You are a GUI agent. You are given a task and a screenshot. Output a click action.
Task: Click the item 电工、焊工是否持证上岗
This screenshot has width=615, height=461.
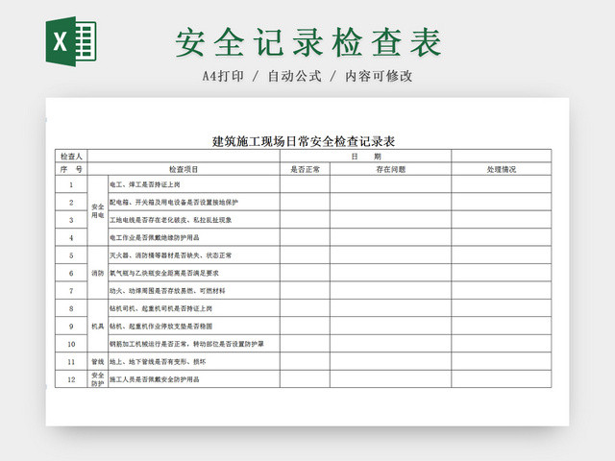[145, 184]
